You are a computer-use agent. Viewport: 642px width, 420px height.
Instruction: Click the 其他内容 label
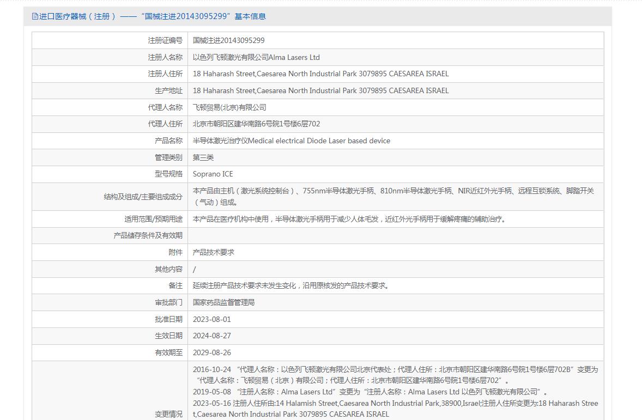tap(168, 269)
